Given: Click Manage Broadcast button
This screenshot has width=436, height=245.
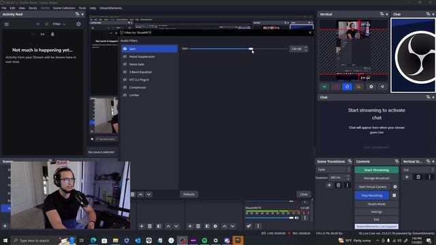Looking at the screenshot, I should coord(376,178).
